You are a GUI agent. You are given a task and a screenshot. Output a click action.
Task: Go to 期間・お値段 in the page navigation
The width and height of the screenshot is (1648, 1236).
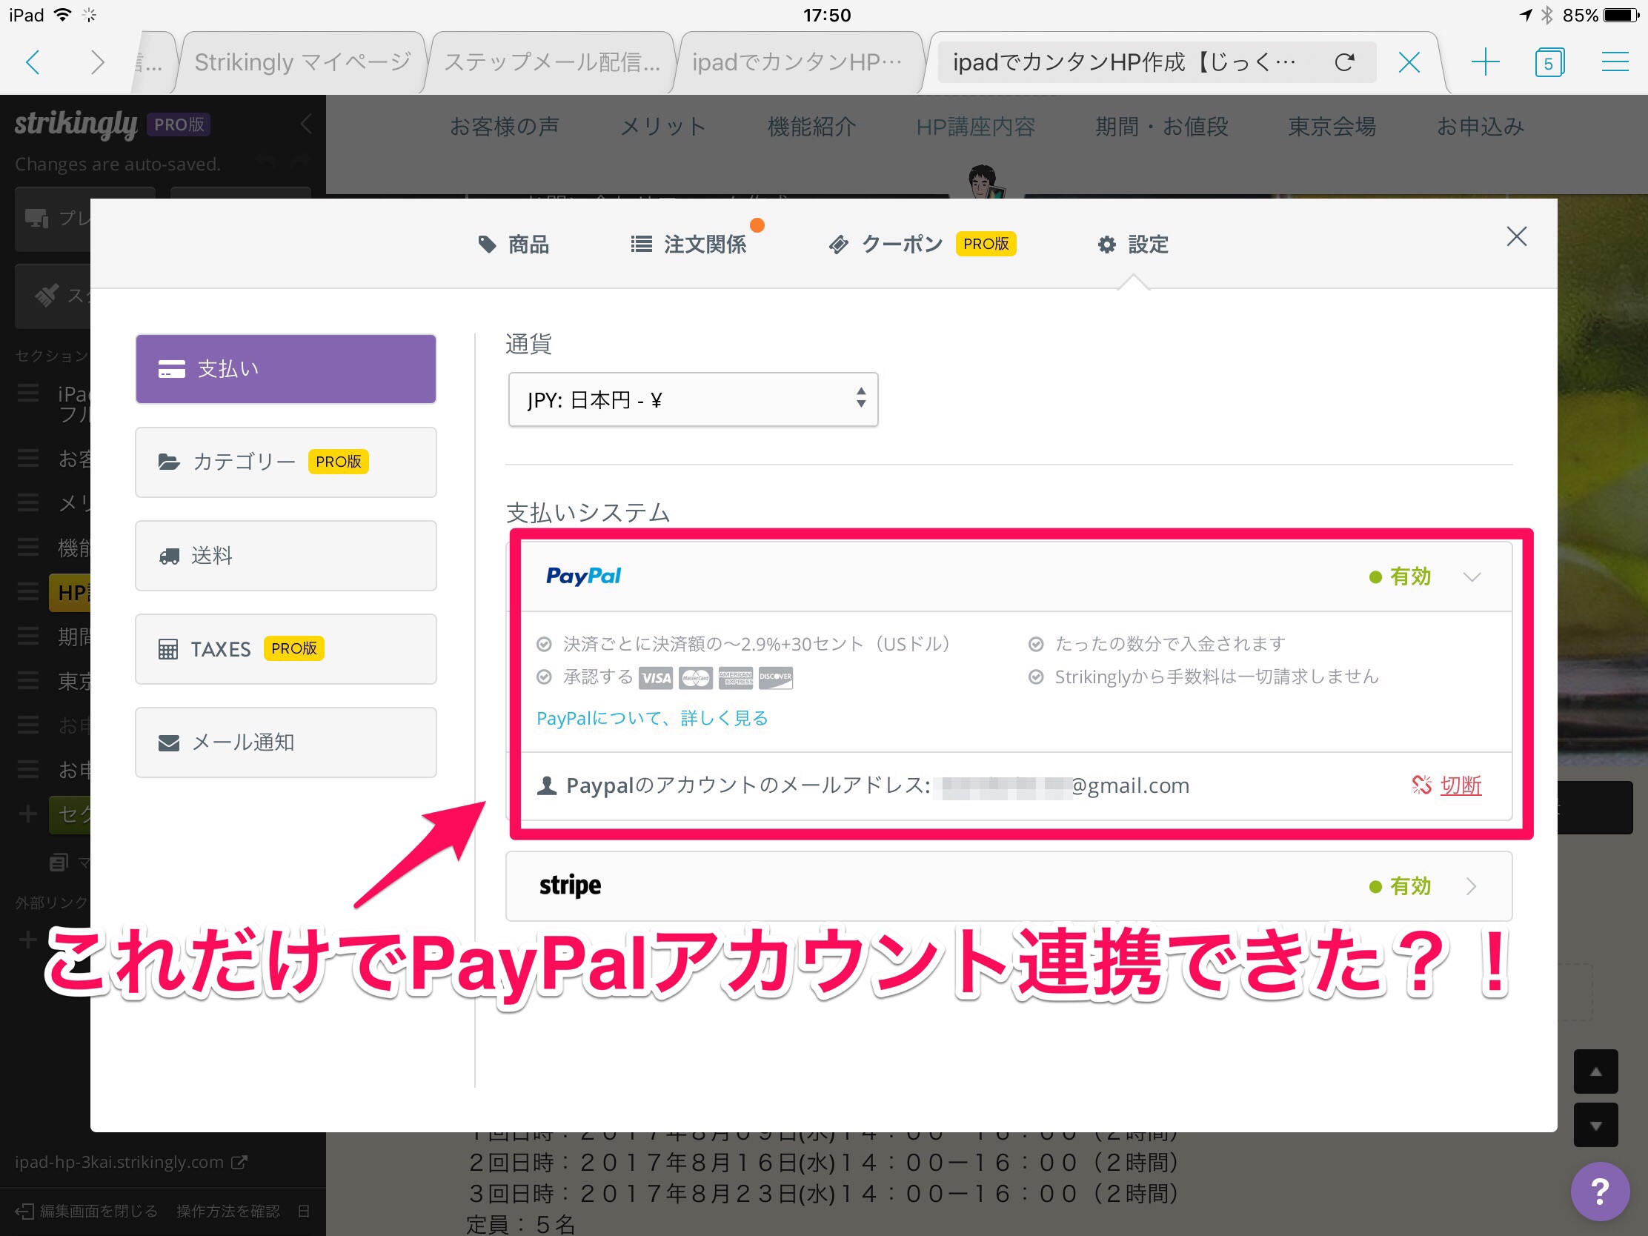(1161, 127)
